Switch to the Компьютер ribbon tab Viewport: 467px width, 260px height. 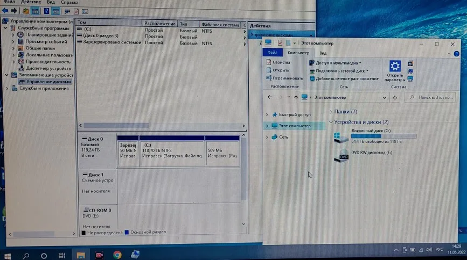(298, 53)
